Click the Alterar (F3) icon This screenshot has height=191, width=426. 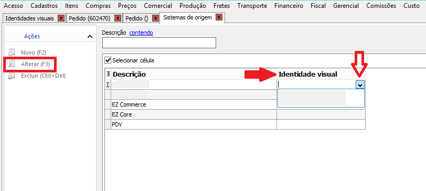(12, 65)
